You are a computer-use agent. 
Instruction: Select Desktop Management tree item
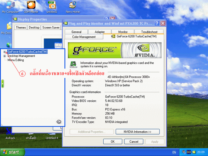tap(21, 56)
